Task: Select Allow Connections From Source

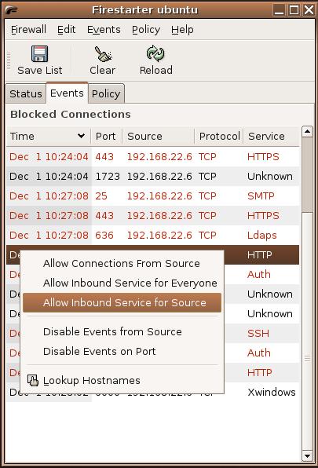Action: pos(122,264)
